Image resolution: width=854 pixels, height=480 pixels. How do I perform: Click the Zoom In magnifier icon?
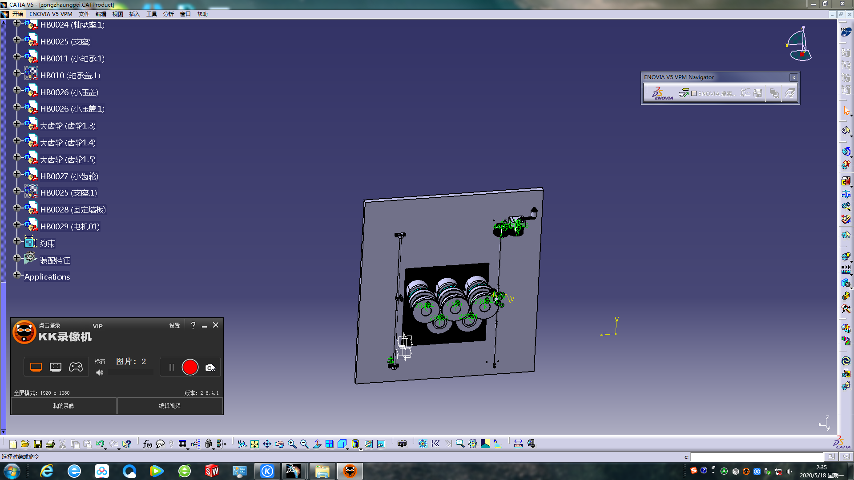[292, 444]
